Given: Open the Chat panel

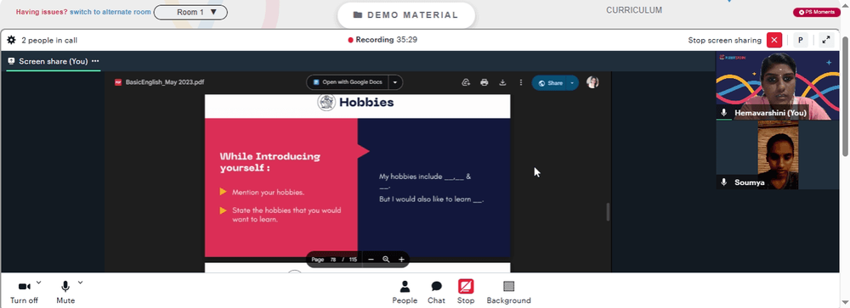Looking at the screenshot, I should coord(436,292).
